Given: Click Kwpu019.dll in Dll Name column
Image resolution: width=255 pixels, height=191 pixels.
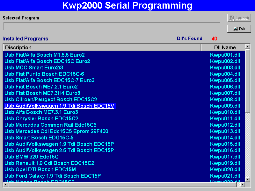Looking at the screenshot, I should [x=225, y=163].
